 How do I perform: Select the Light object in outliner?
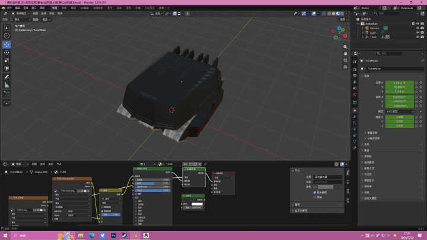(x=373, y=33)
